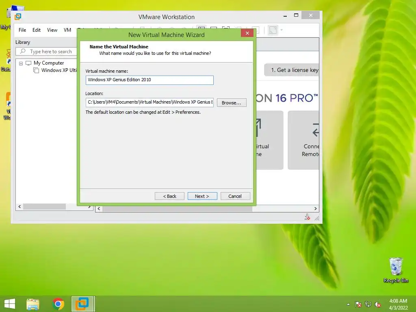Image resolution: width=416 pixels, height=312 pixels.
Task: Collapse the My Computer tree node
Action: (21, 63)
